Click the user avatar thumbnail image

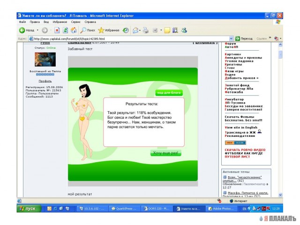coord(45,60)
